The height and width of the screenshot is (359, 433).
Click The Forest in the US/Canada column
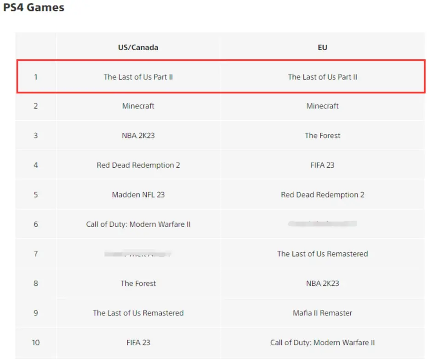138,283
